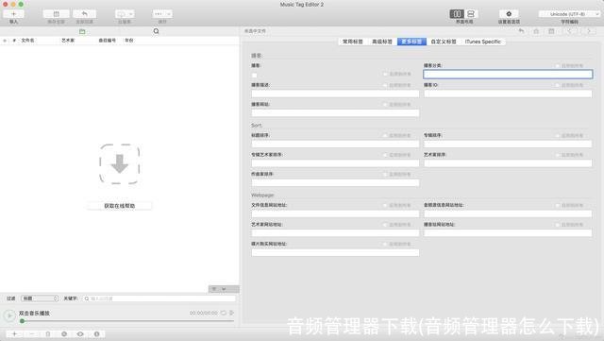This screenshot has width=604, height=341.
Task: Toggle apply-to-all checkbox for album sort
Action: coord(558,135)
